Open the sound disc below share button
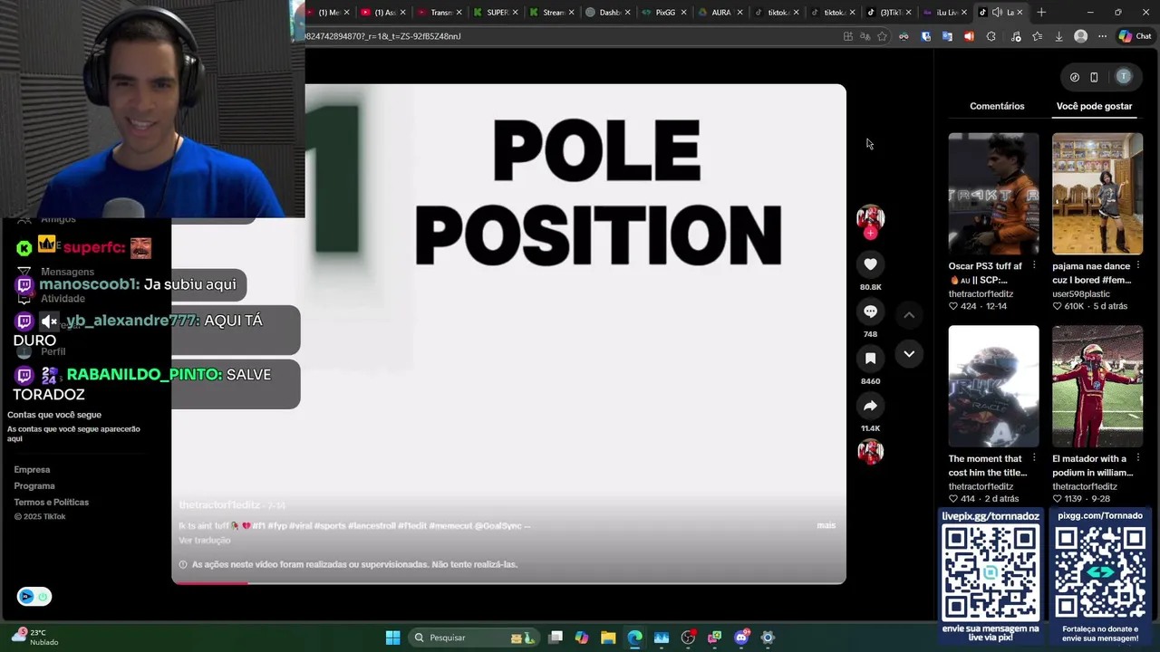1160x652 pixels. (x=870, y=452)
